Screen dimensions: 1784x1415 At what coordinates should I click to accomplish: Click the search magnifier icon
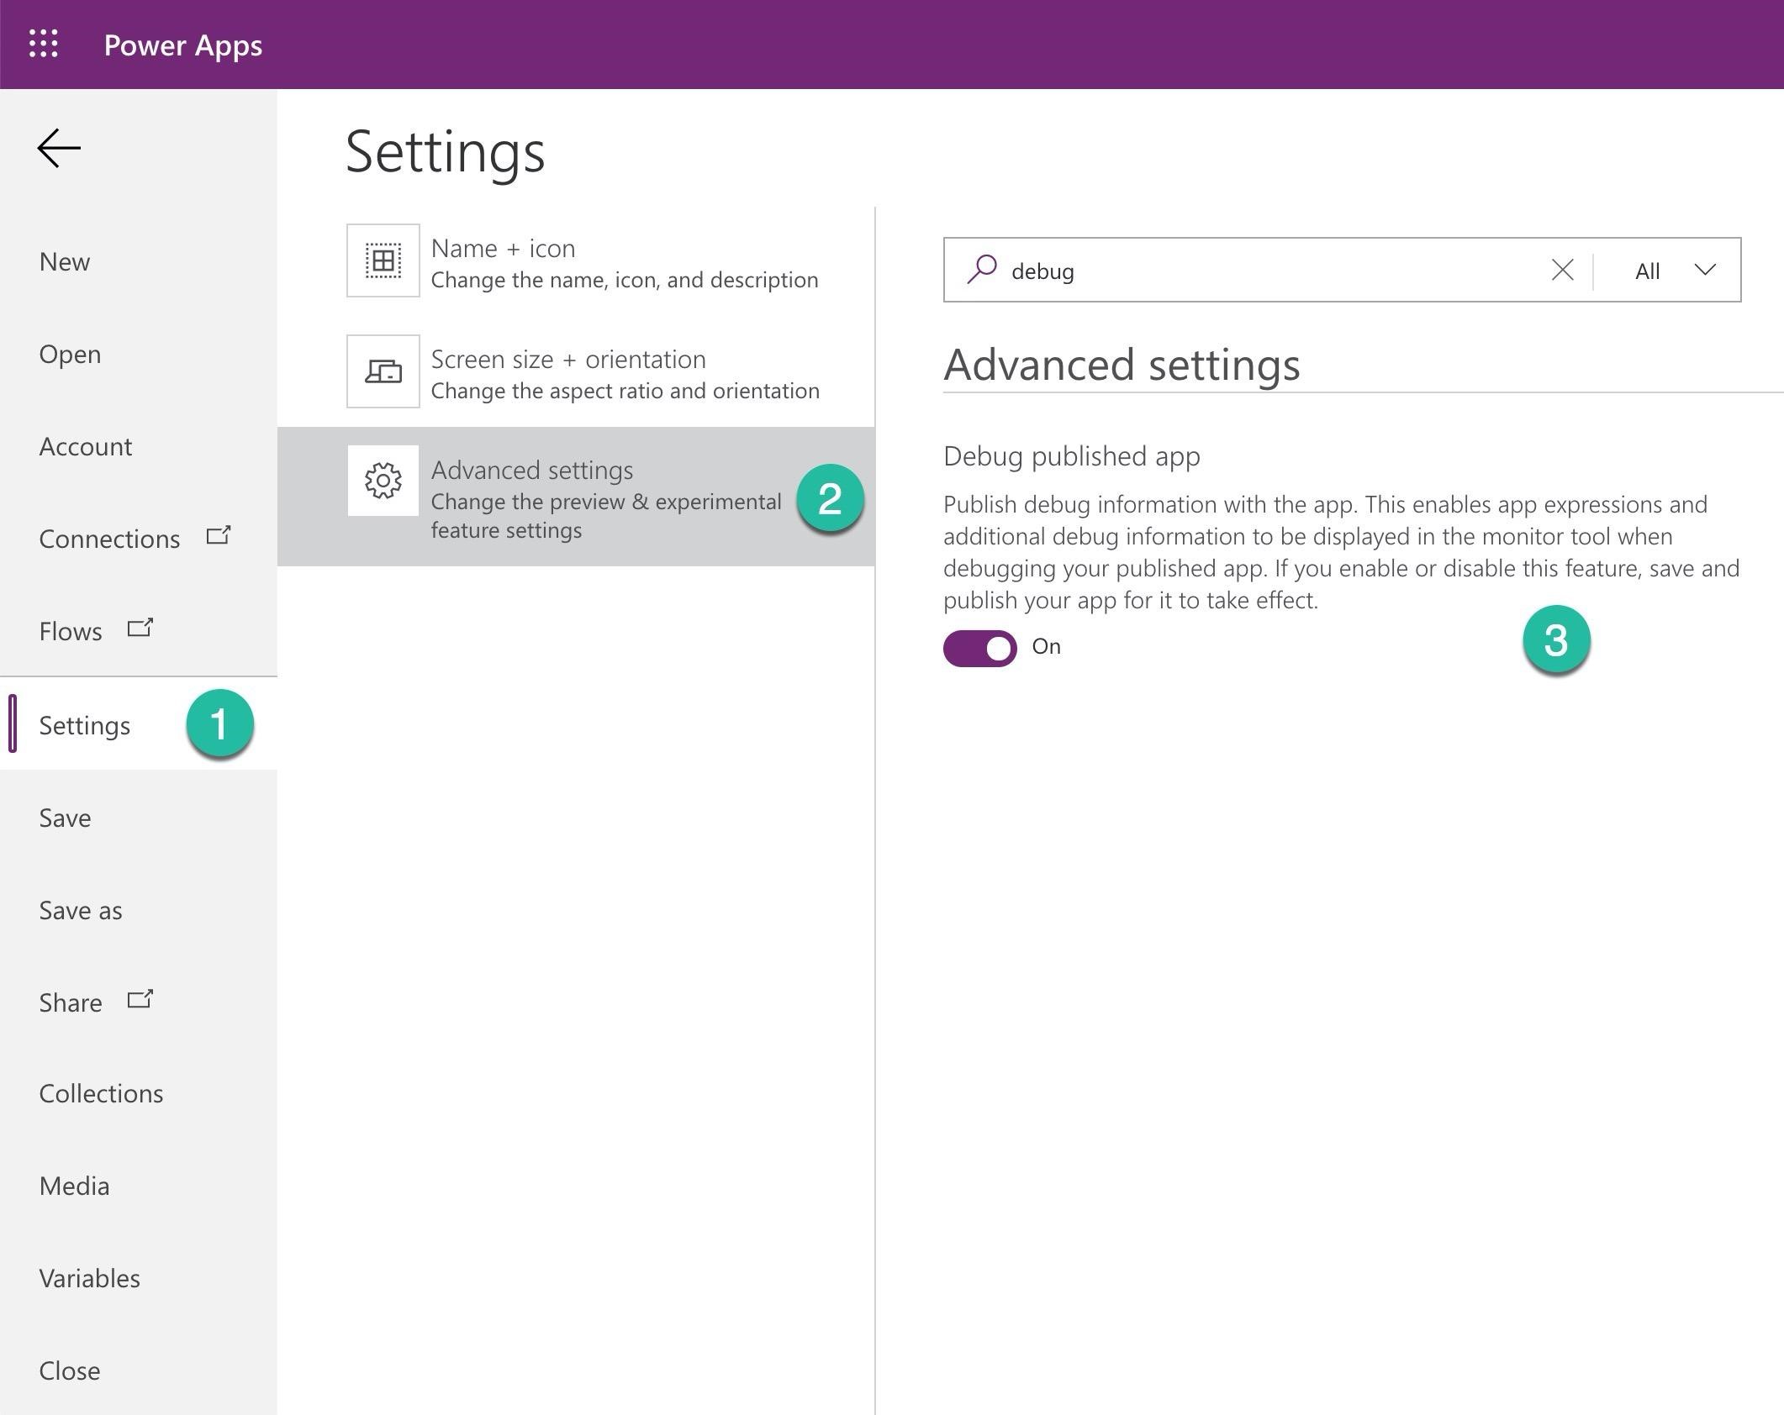(981, 270)
